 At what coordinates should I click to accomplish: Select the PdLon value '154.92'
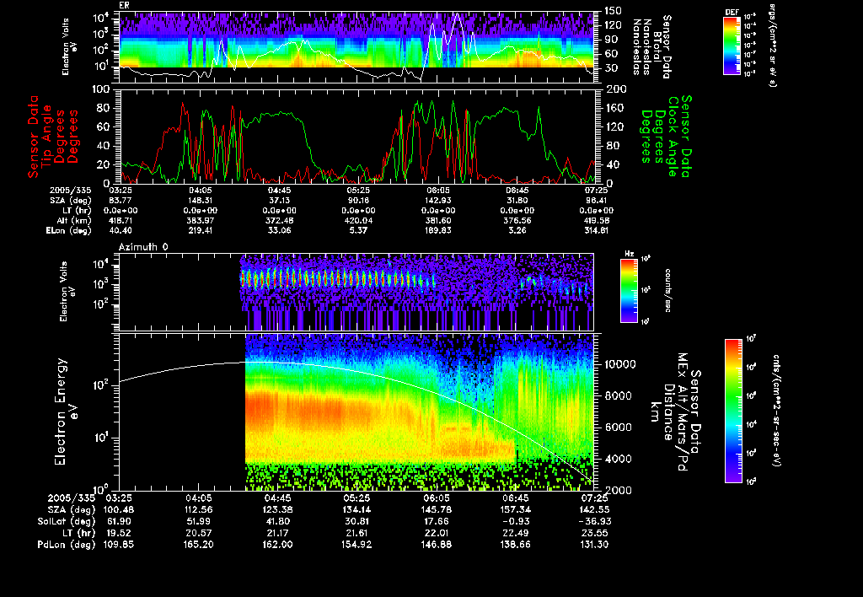[x=356, y=545]
